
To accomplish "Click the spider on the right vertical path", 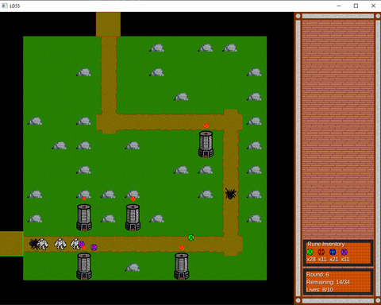I will [231, 194].
